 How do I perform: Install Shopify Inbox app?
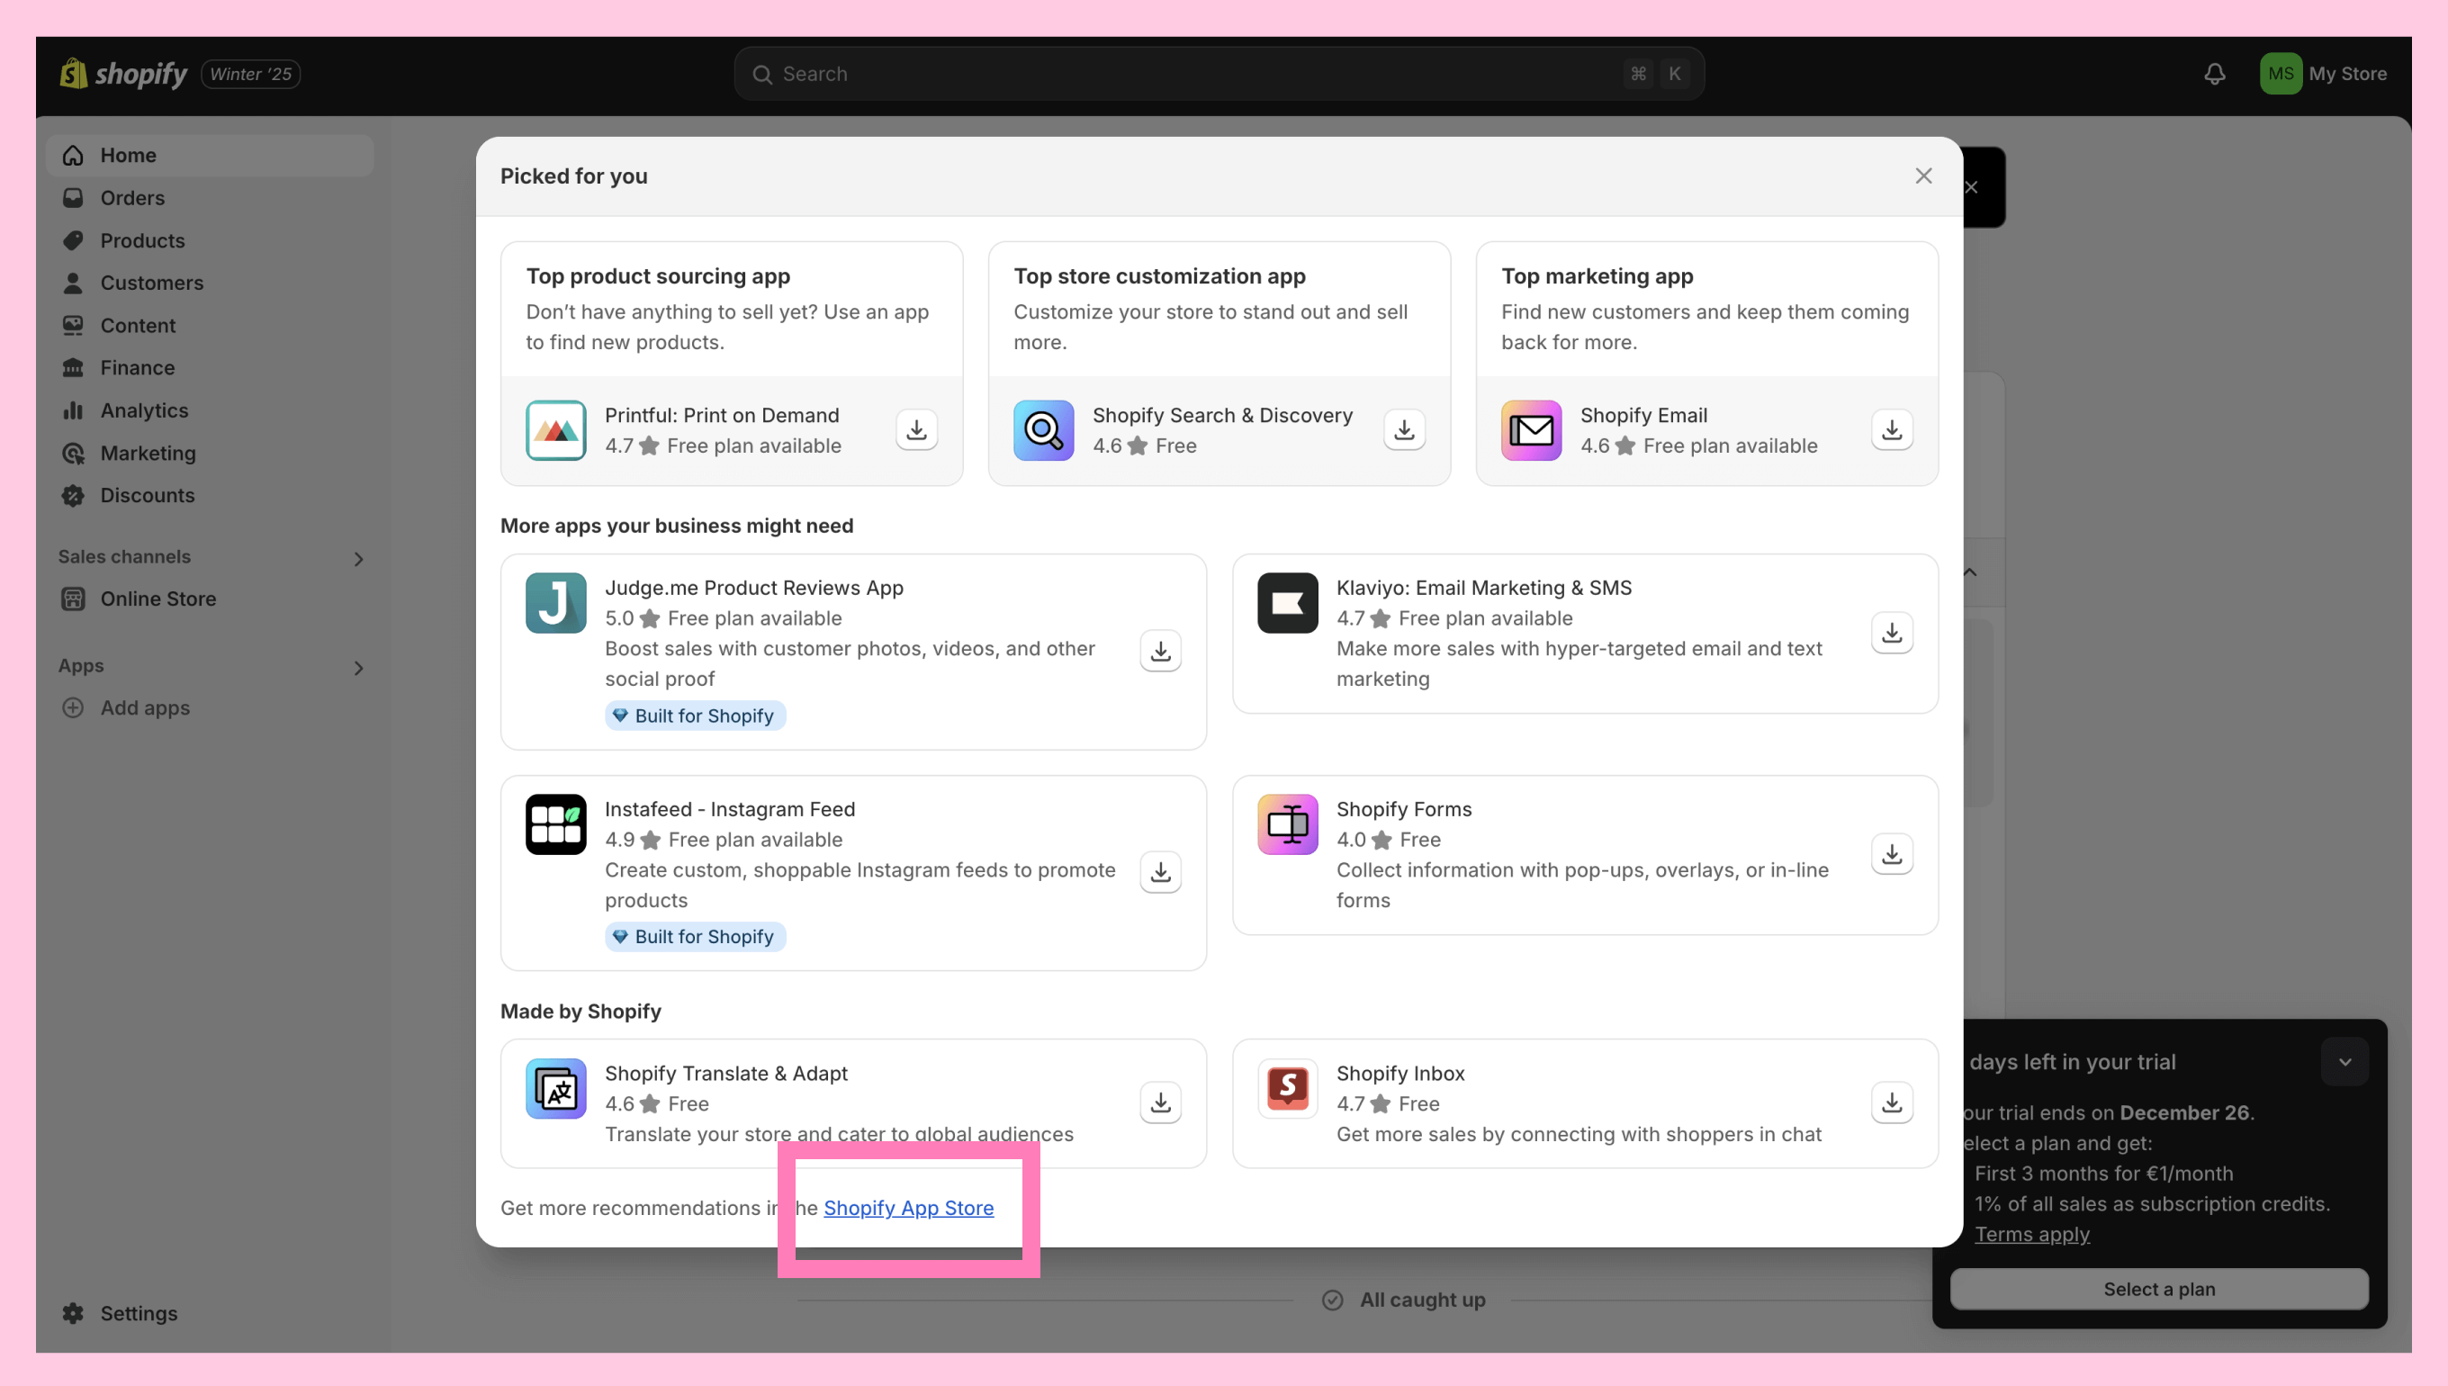coord(1891,1102)
